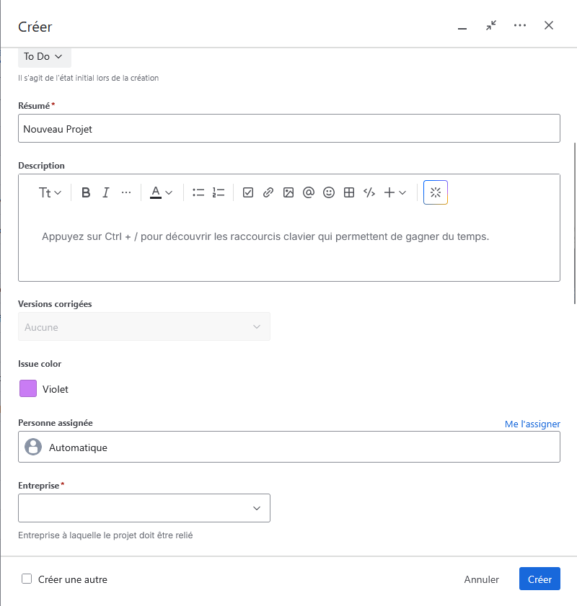Insert a numbered list in description
577x606 pixels.
219,192
